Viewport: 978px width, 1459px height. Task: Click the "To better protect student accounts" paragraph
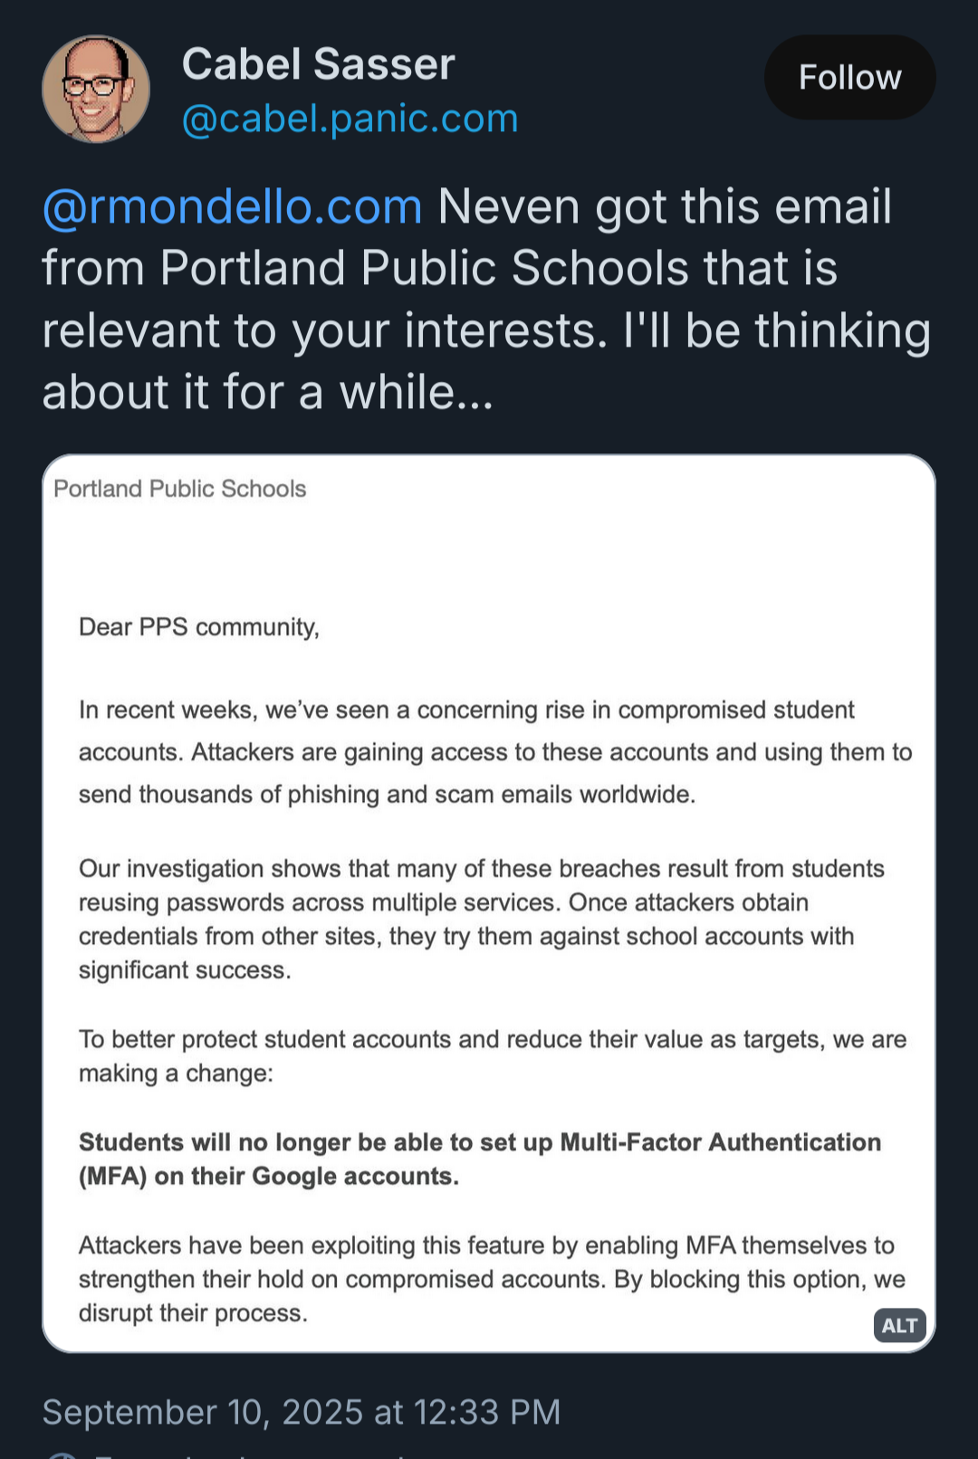492,1056
